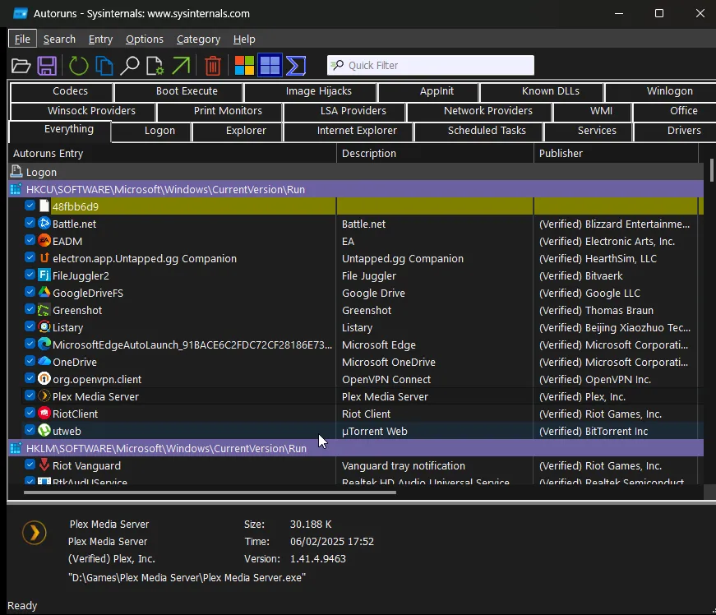Disable the utweb autostart entry
Image resolution: width=716 pixels, height=615 pixels.
pyautogui.click(x=29, y=431)
